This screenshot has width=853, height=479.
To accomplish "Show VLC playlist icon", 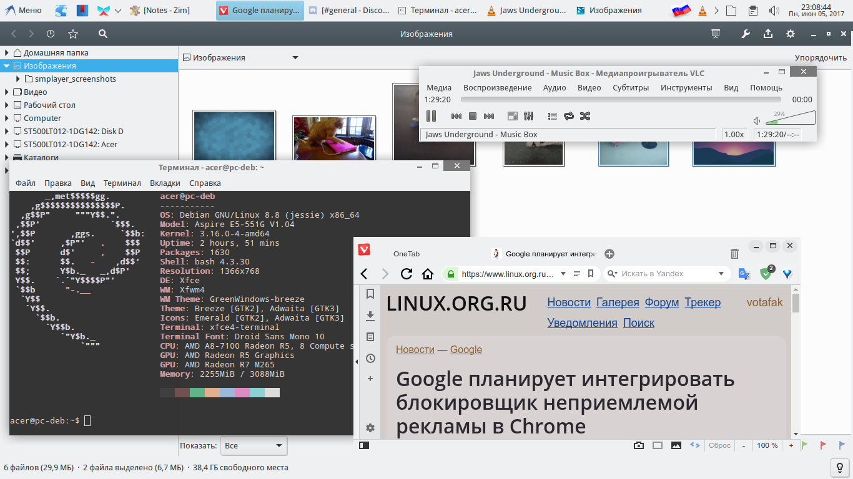I will pos(552,116).
